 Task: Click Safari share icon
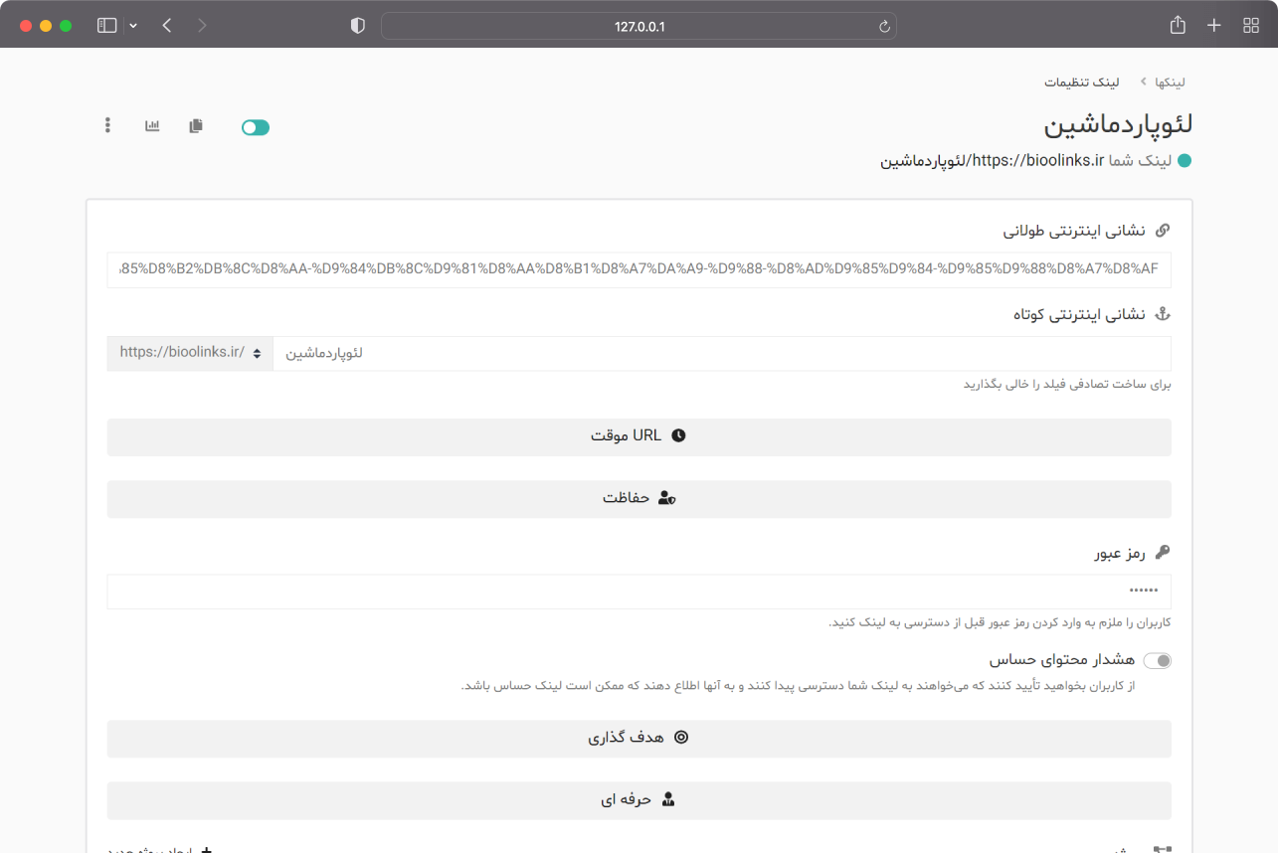click(x=1178, y=26)
